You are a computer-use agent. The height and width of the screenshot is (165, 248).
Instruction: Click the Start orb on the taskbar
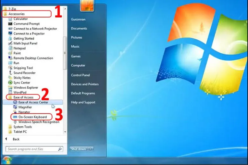pyautogui.click(x=7, y=160)
